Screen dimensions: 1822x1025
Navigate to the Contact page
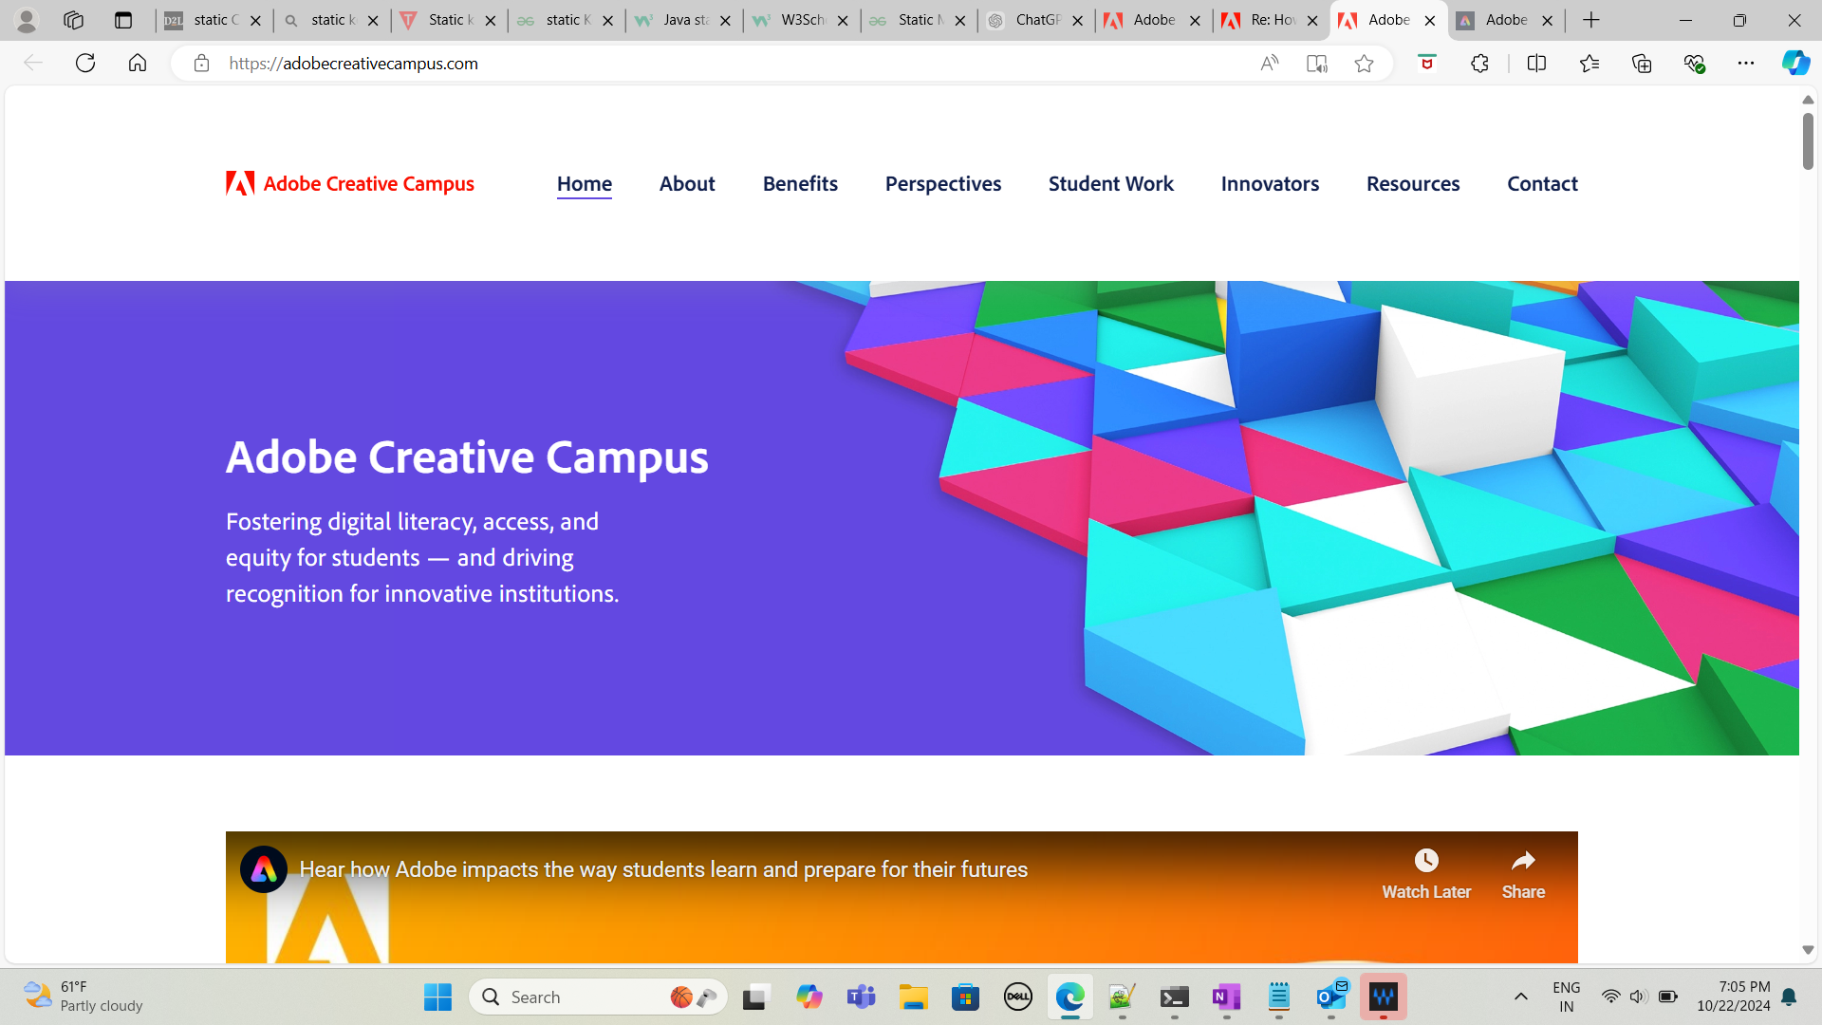pos(1542,183)
